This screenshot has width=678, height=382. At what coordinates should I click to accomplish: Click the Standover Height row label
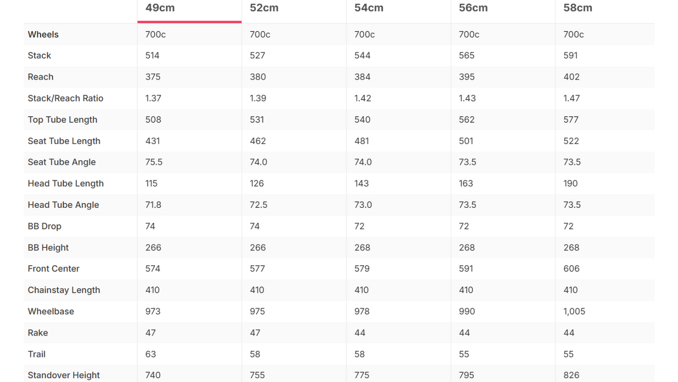[64, 375]
